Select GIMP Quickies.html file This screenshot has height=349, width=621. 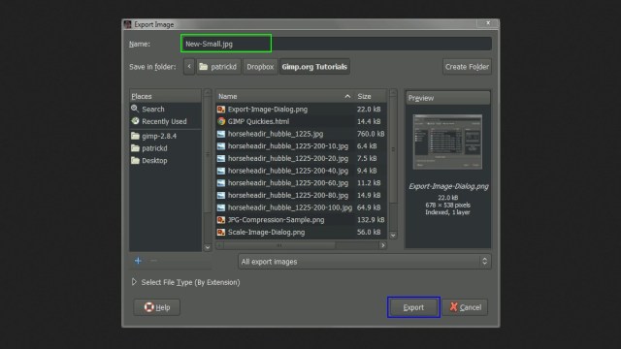[x=301, y=121]
